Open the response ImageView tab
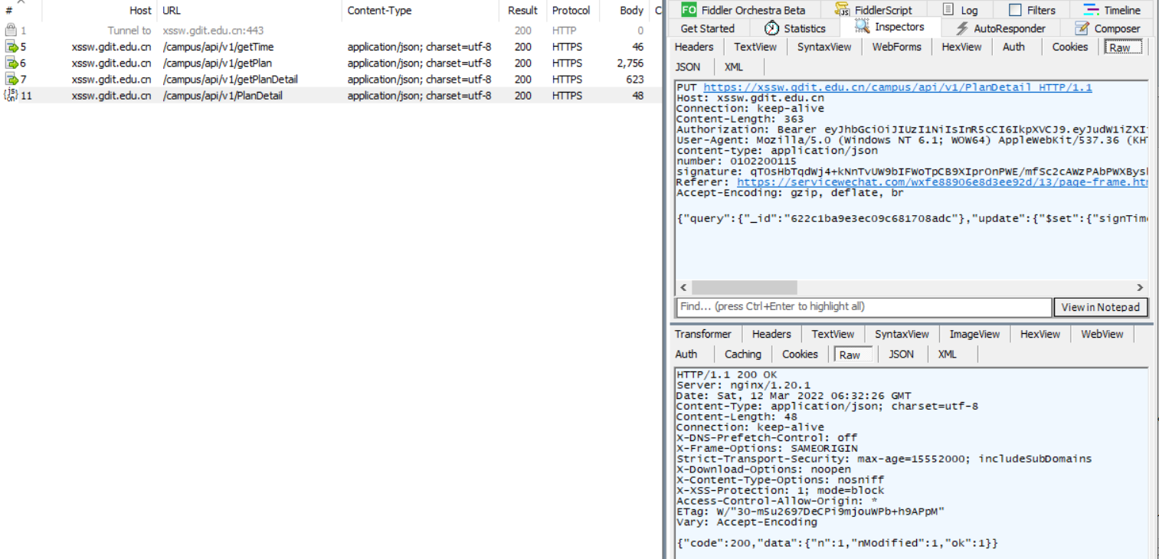Image resolution: width=1159 pixels, height=559 pixels. click(x=974, y=334)
